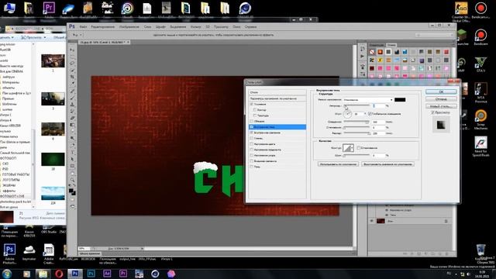The width and height of the screenshot is (496, 279).
Task: Enable the Сглаживание anti-alias checkbox
Action: pos(358,148)
